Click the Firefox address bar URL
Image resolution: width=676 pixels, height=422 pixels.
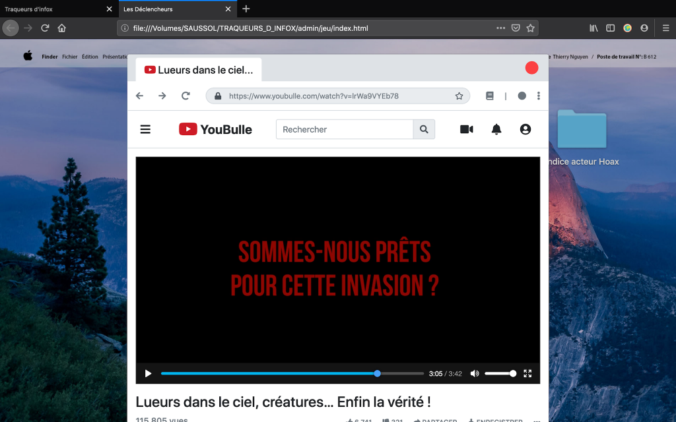(250, 28)
